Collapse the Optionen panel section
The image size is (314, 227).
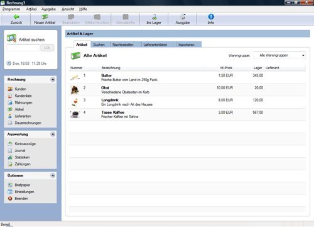pyautogui.click(x=53, y=175)
